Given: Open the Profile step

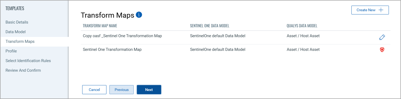Looking at the screenshot, I should [x=11, y=51].
